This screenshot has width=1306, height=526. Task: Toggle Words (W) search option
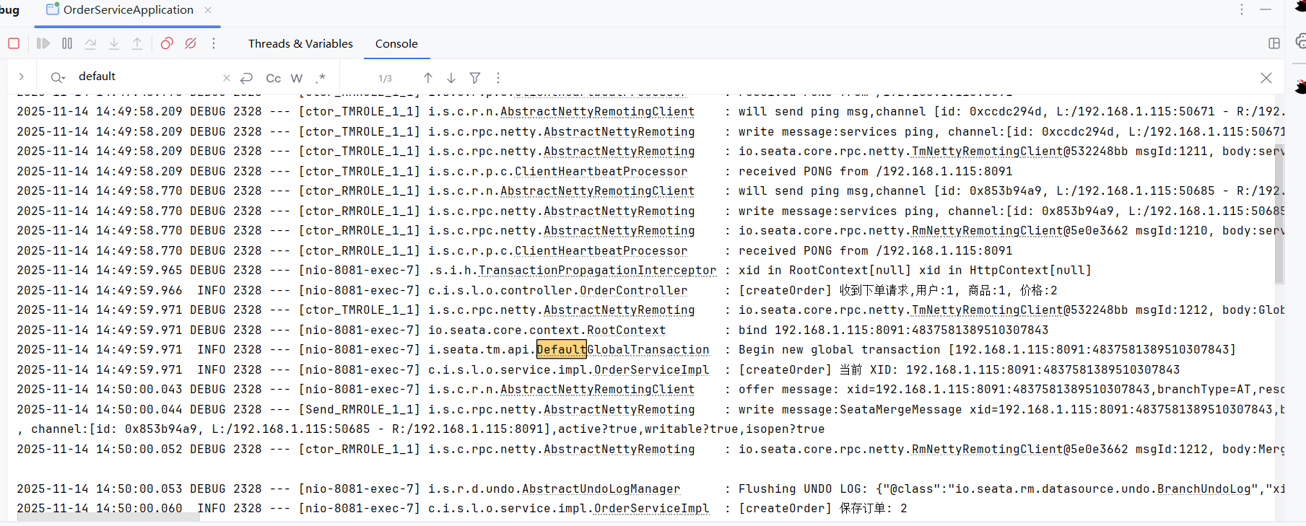click(297, 78)
